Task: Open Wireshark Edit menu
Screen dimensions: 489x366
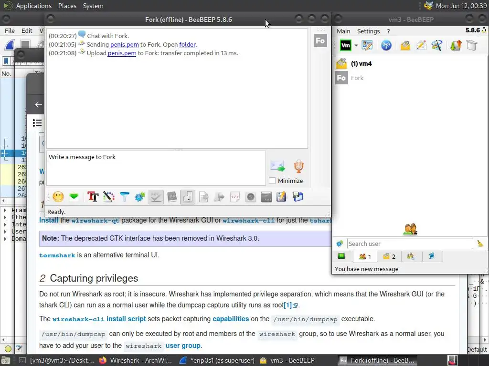Action: coord(27,31)
